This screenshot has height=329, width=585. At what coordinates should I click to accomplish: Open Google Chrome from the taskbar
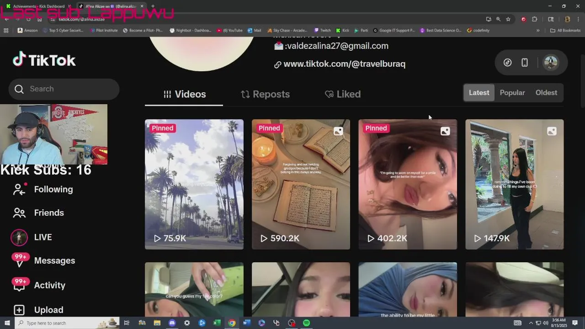(x=232, y=323)
